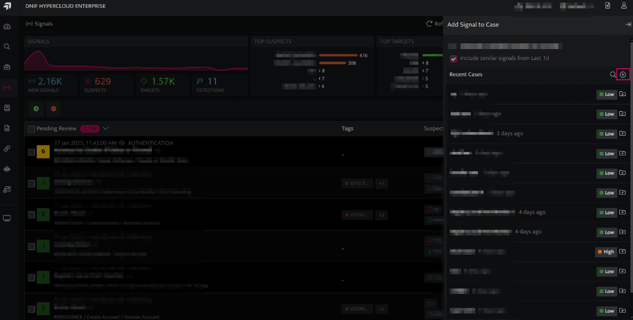
Task: Toggle the Pending Review select-all checkbox
Action: pos(31,129)
